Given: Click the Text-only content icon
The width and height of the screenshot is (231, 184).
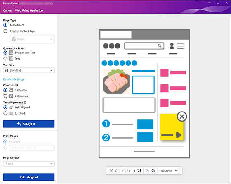Looking at the screenshot, I should pos(12,59).
